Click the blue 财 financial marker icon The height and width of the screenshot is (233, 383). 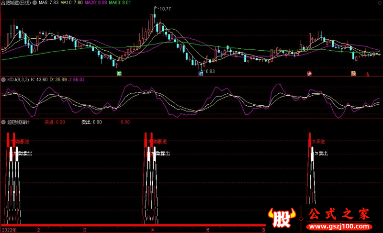coord(201,74)
